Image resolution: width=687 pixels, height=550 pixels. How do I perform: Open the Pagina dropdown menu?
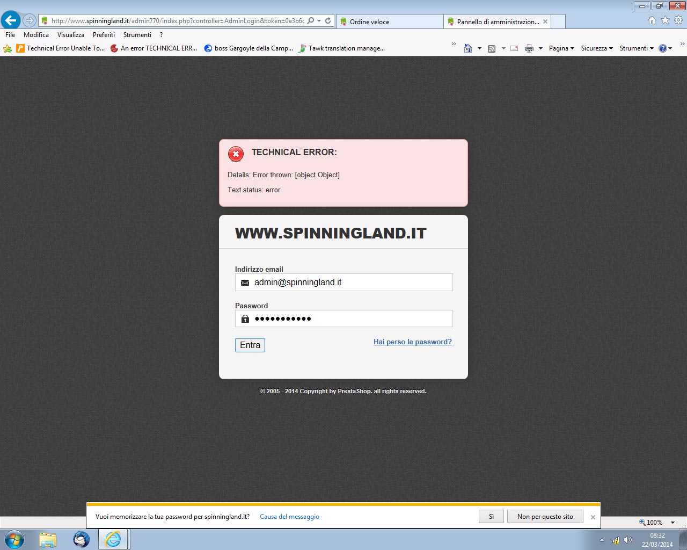[561, 48]
